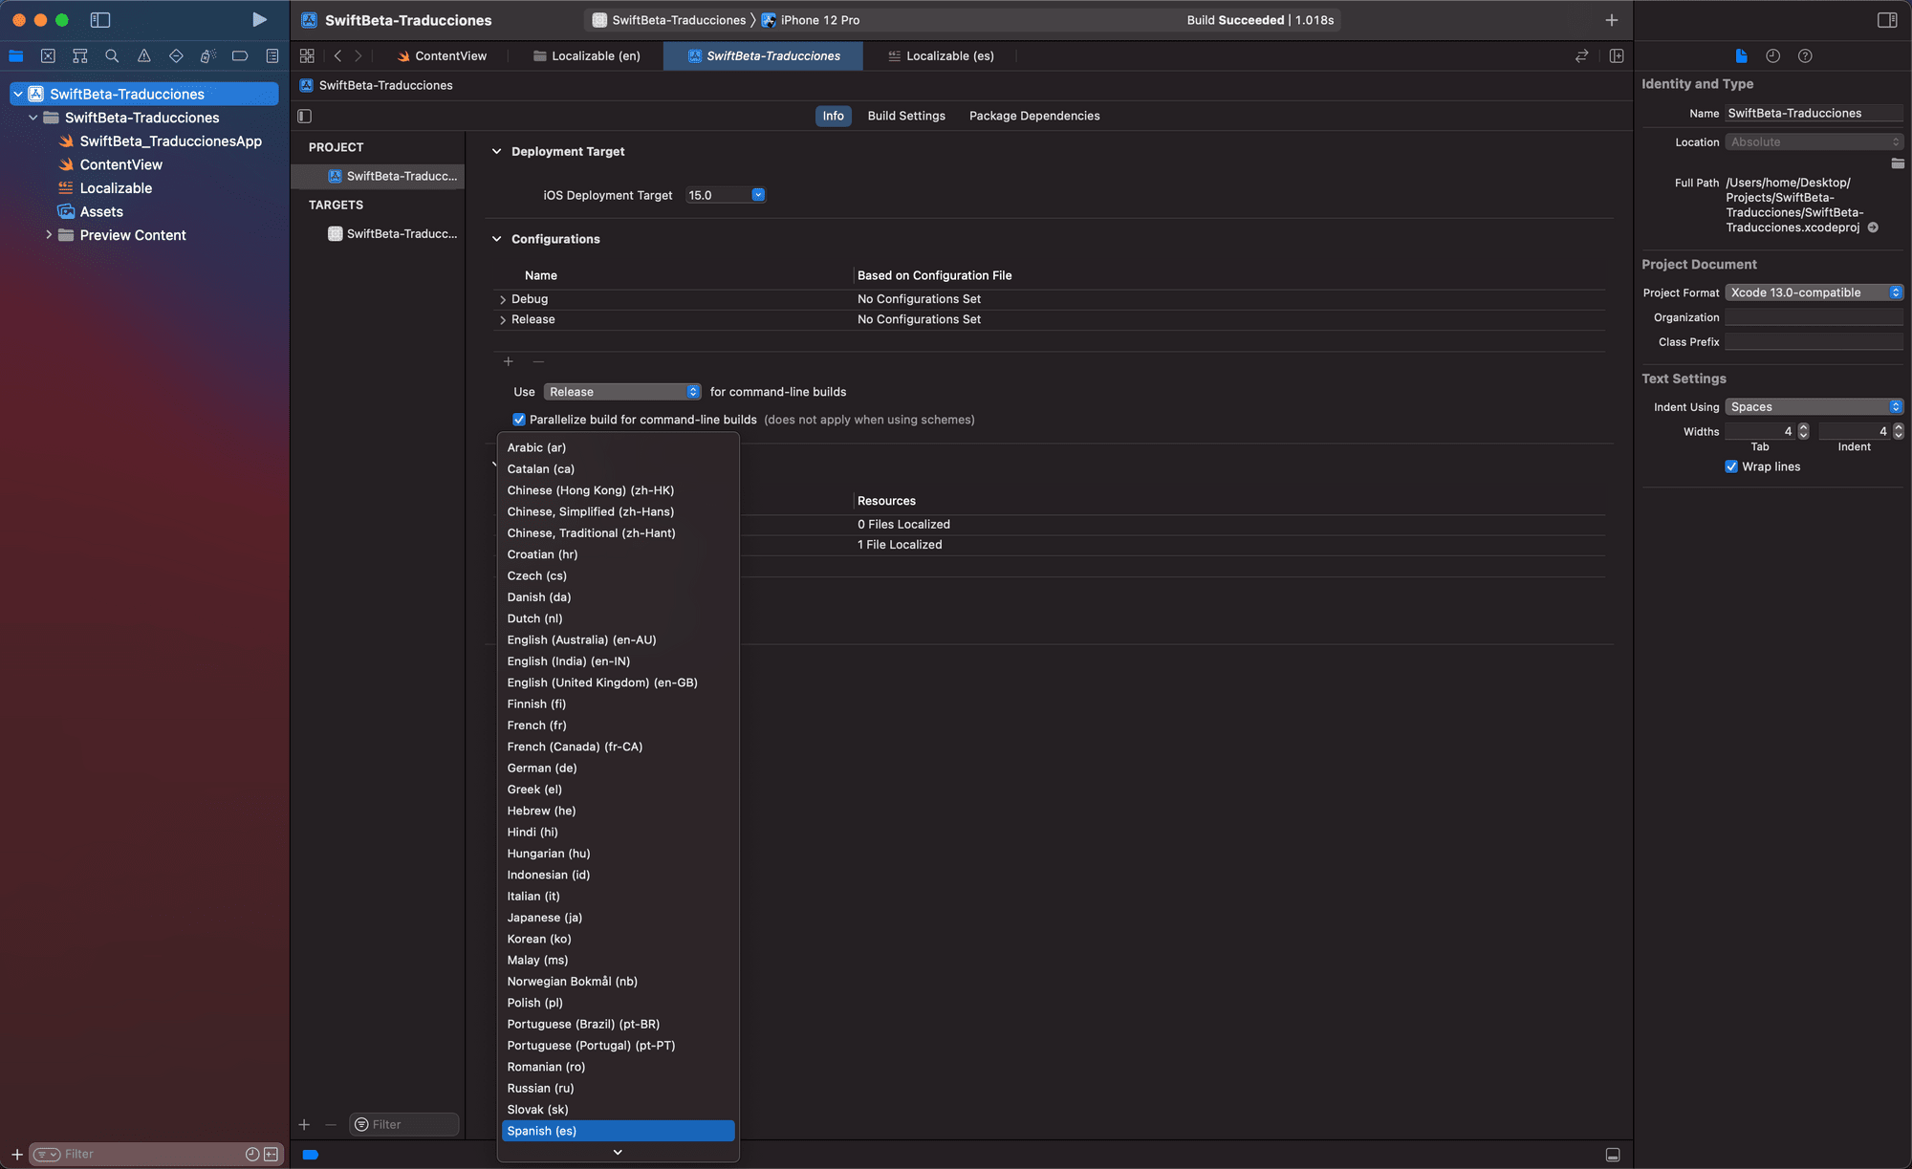Go forward in editor history
The height and width of the screenshot is (1169, 1912).
(358, 56)
